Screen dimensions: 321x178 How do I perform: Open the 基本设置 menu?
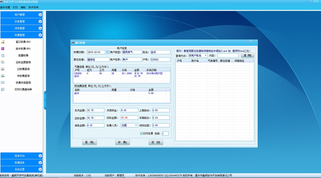click(x=5, y=7)
